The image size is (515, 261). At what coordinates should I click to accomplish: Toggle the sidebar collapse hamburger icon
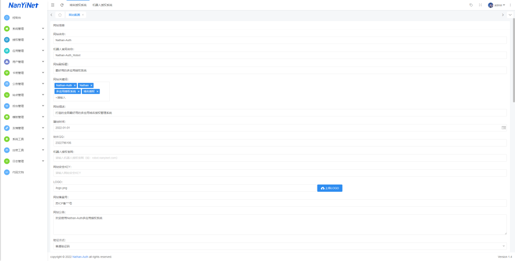coord(53,5)
